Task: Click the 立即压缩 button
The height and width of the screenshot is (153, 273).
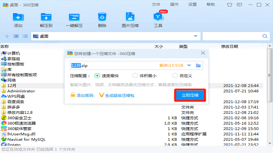Action: pyautogui.click(x=190, y=96)
